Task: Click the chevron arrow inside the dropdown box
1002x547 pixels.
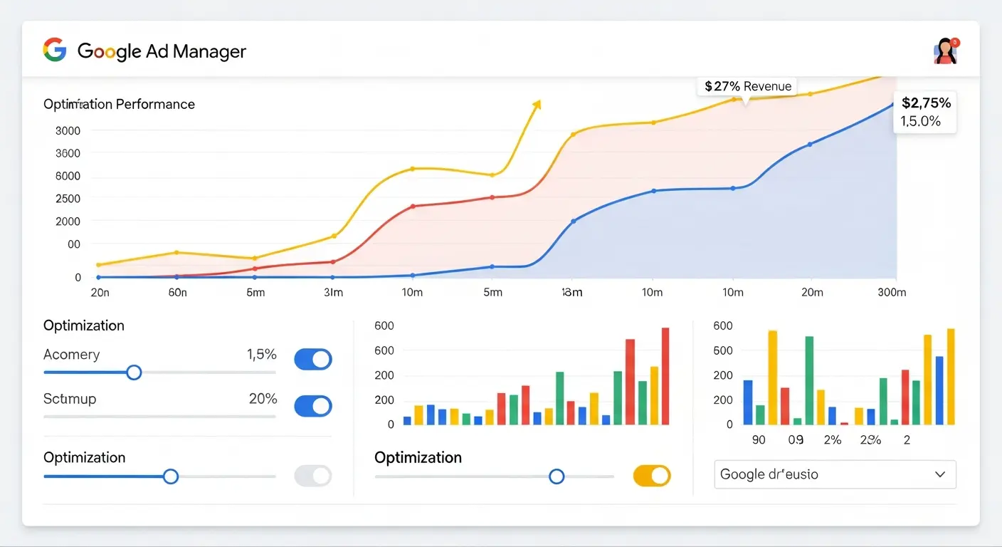Action: point(941,474)
